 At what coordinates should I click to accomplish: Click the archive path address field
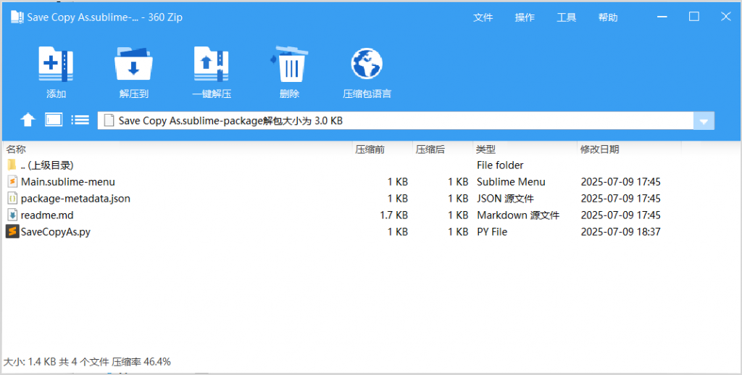396,120
